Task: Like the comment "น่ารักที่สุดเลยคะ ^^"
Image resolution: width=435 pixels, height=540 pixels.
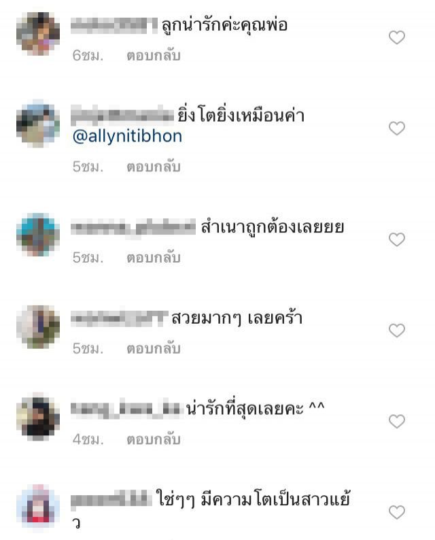Action: click(x=396, y=422)
